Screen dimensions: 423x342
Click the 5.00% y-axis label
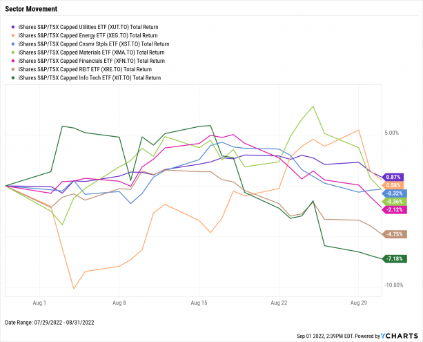pyautogui.click(x=393, y=133)
